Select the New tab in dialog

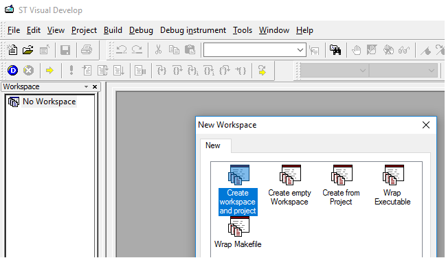[x=213, y=145]
